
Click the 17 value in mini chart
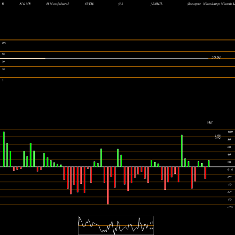151,223
